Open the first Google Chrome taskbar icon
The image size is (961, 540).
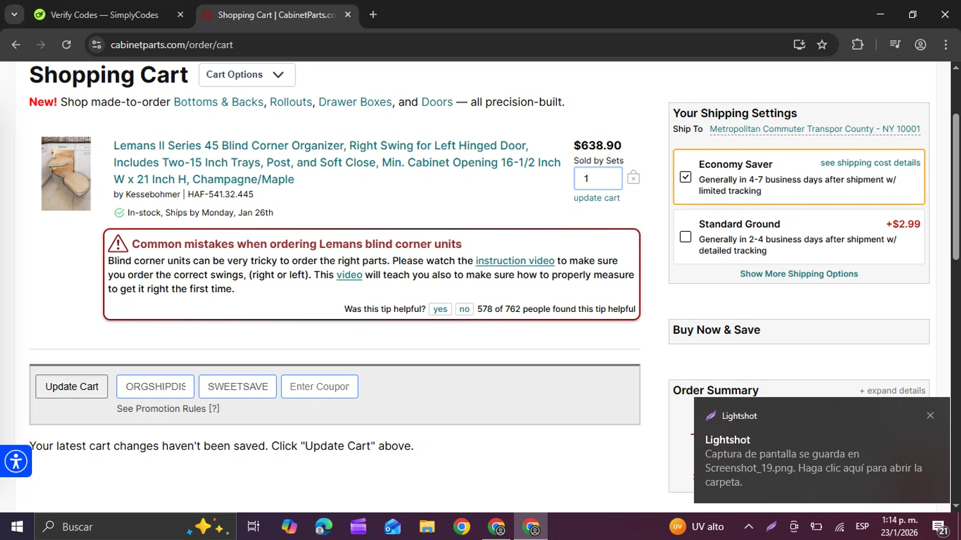pos(461,527)
